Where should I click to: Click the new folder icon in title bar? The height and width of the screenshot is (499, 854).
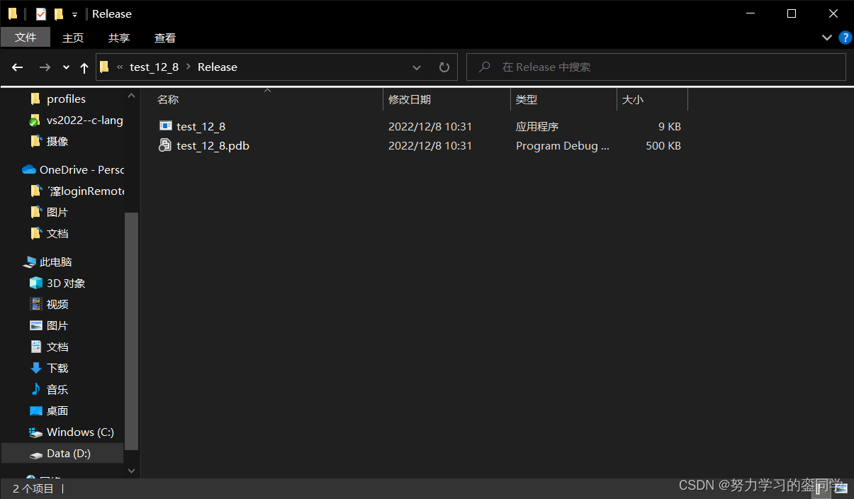(59, 14)
